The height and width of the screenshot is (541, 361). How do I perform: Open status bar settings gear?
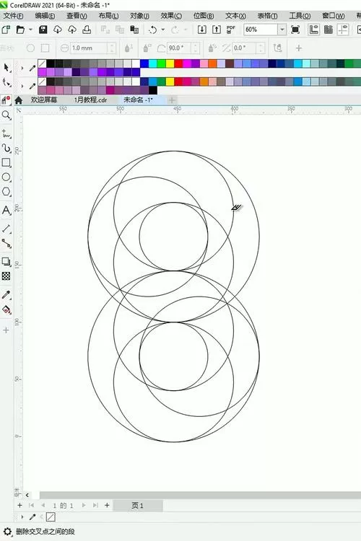7,532
